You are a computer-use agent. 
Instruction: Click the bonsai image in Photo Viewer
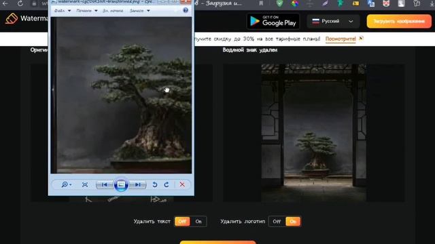click(121, 95)
